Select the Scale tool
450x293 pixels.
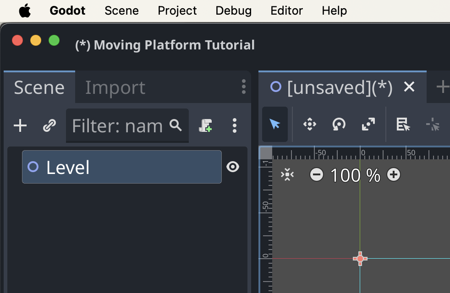[368, 124]
